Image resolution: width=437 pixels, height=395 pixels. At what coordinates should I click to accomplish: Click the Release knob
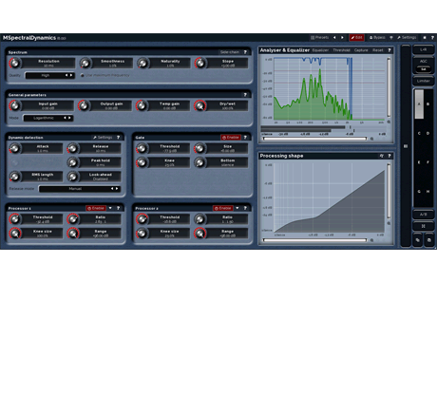click(72, 148)
